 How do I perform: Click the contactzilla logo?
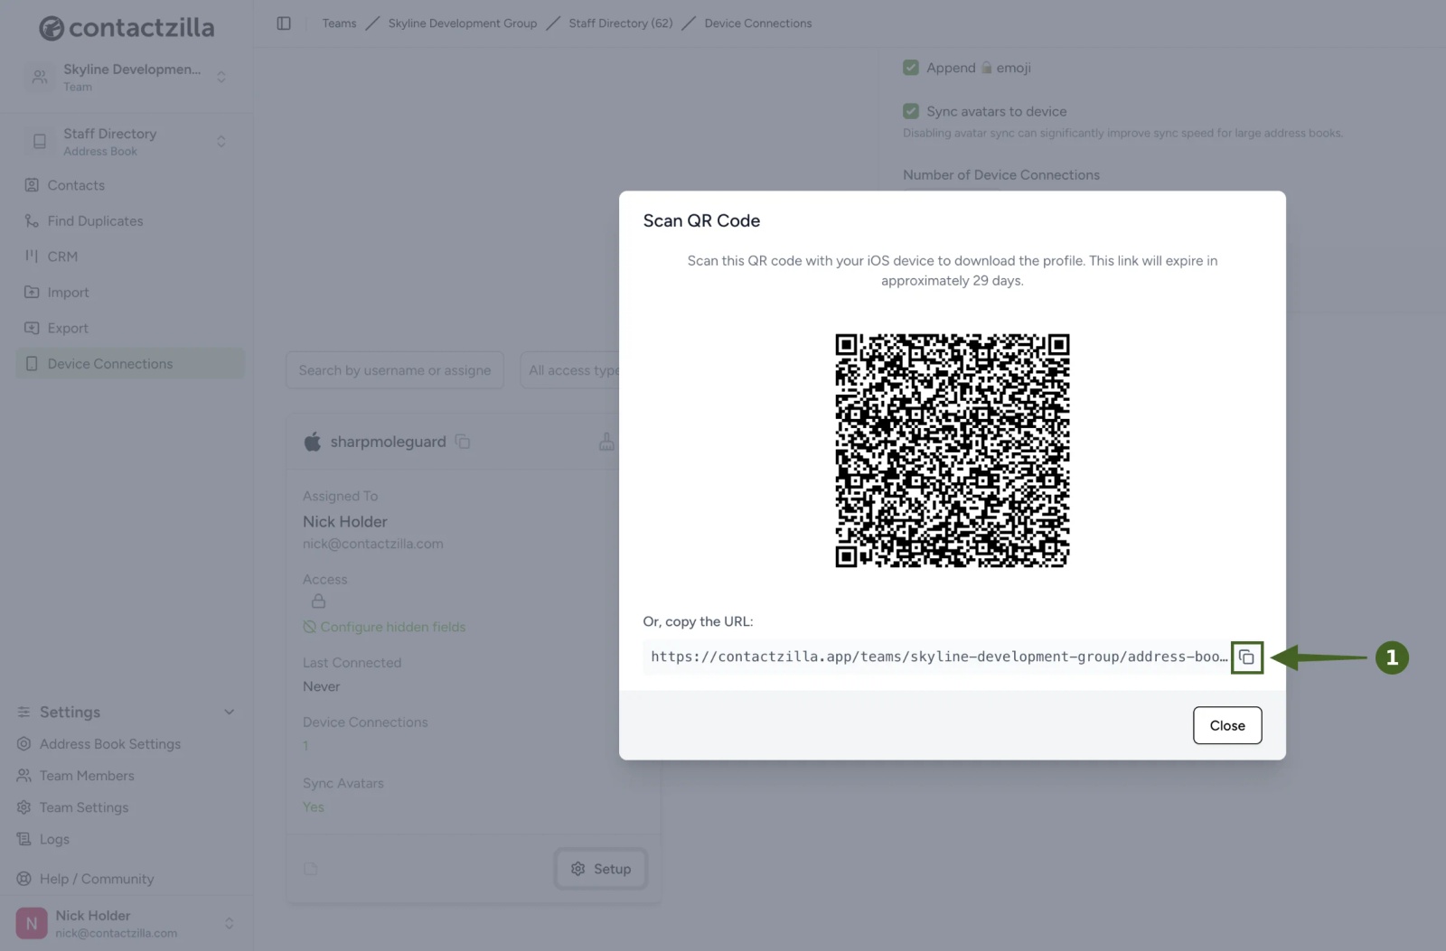click(x=127, y=28)
